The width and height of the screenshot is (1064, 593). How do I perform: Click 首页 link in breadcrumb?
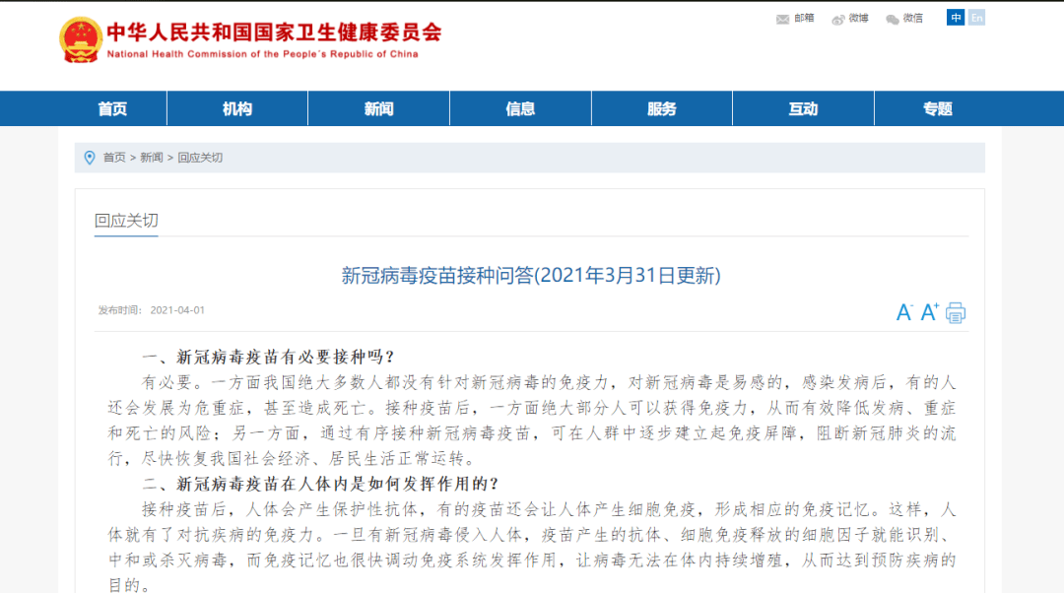(114, 158)
